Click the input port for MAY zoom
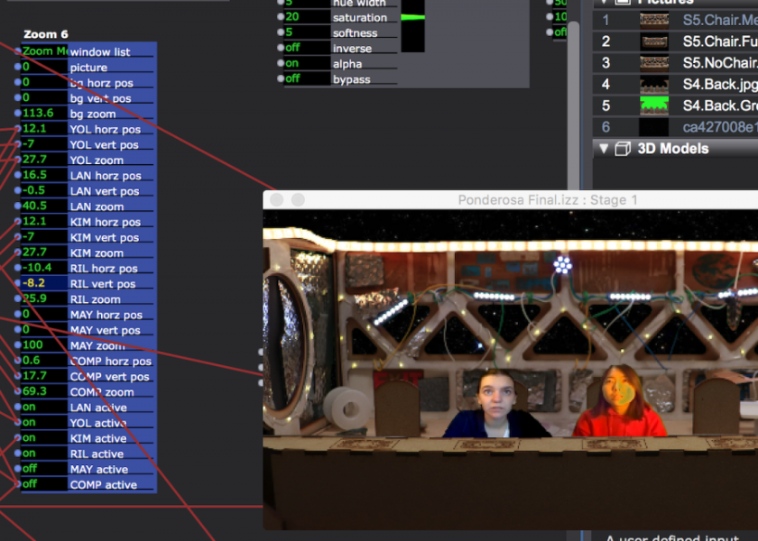This screenshot has height=541, width=758. 18,345
